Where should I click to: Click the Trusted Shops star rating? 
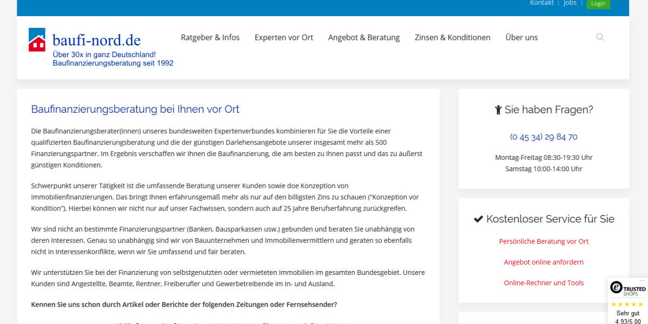click(x=628, y=305)
